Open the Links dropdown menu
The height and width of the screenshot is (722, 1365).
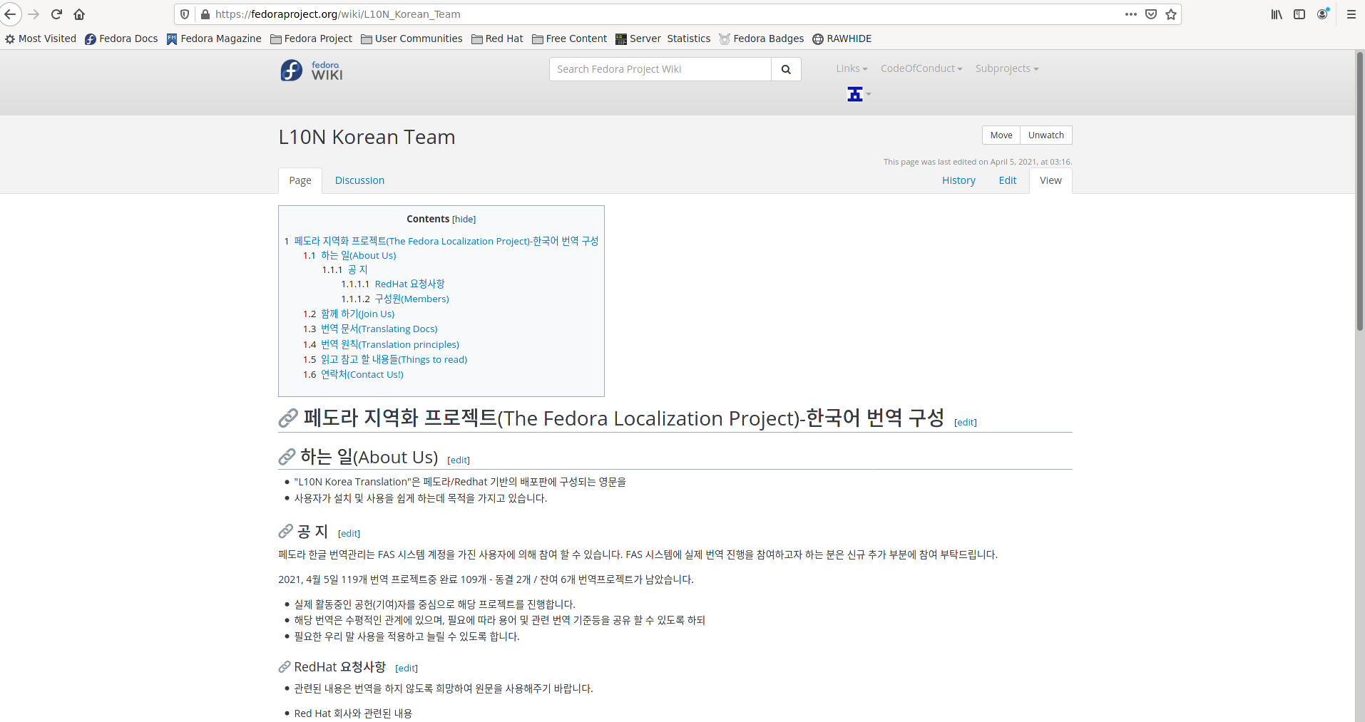(852, 68)
